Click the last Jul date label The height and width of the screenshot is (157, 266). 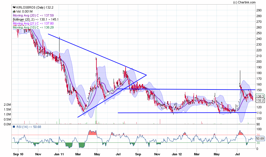[x=237, y=154]
